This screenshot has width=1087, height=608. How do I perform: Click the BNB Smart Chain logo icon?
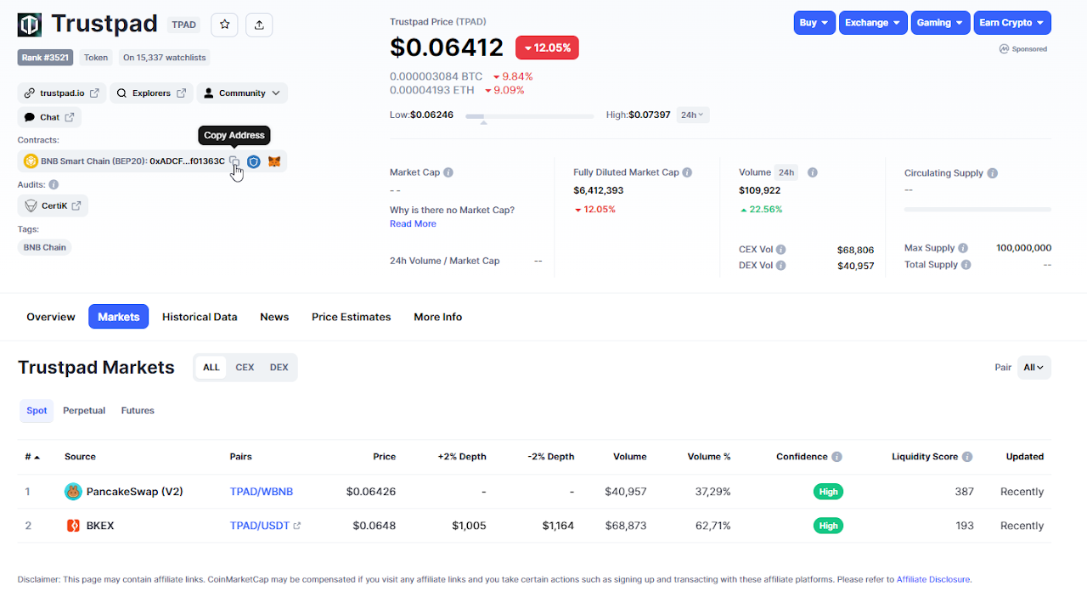coord(31,161)
